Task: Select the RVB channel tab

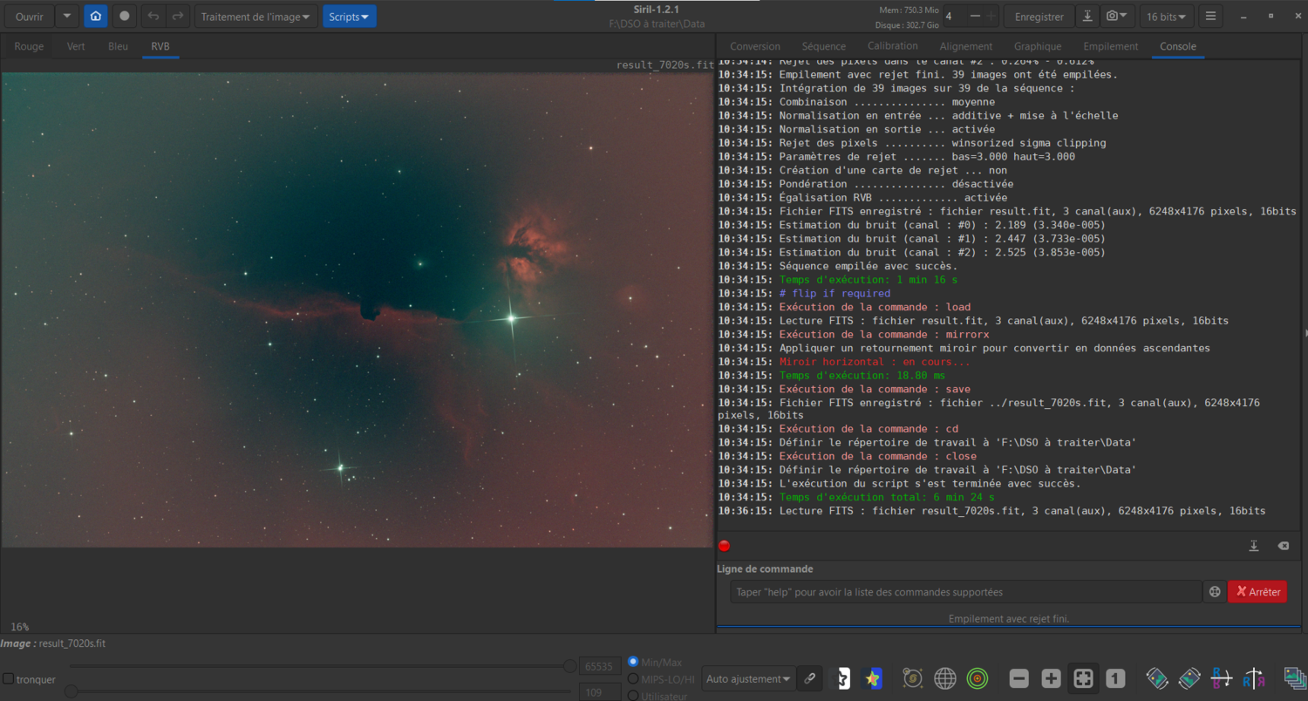Action: click(x=160, y=46)
